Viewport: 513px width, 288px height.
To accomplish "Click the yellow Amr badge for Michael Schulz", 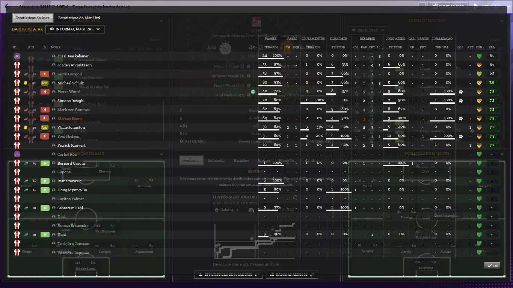I will [x=45, y=83].
